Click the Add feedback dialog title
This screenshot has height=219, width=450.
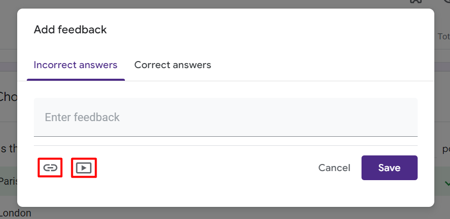pos(70,30)
